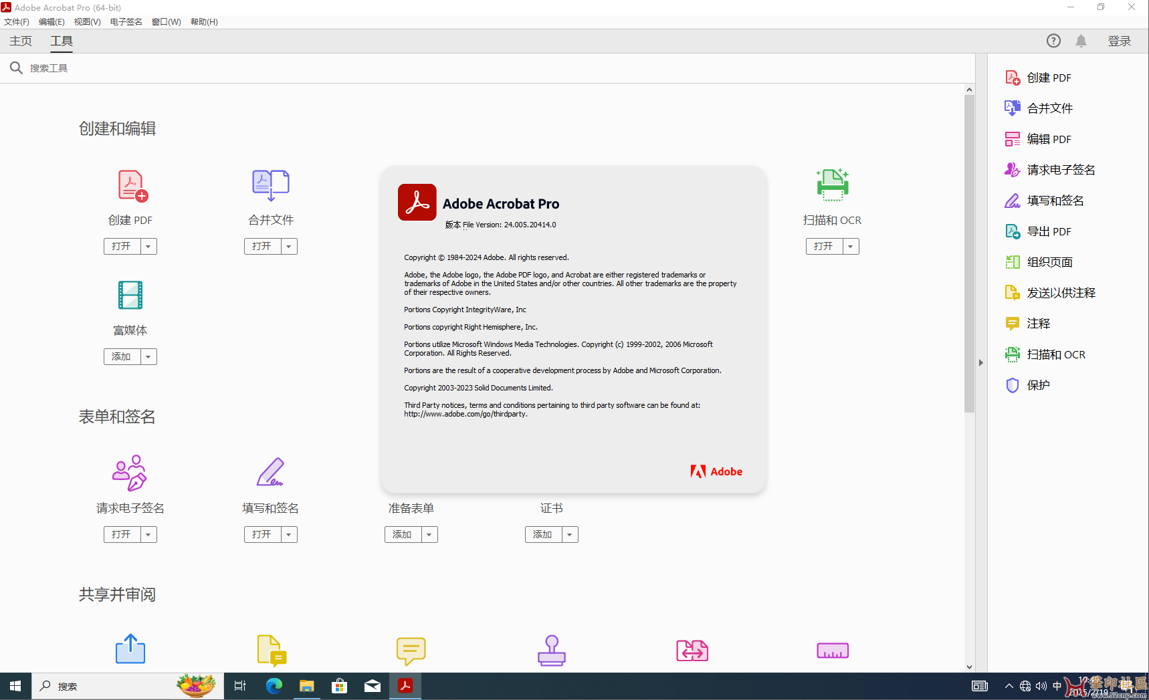The width and height of the screenshot is (1149, 700).
Task: Expand dropdown arrow next to 合并文件 打开
Action: coord(289,247)
